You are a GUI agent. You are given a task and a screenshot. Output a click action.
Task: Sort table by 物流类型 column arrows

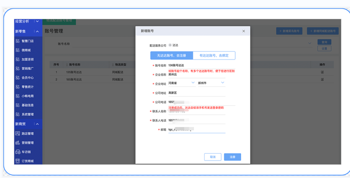pos(113,65)
